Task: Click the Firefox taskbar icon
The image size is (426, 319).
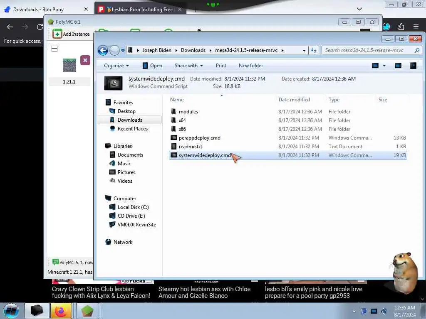Action: (x=61, y=311)
